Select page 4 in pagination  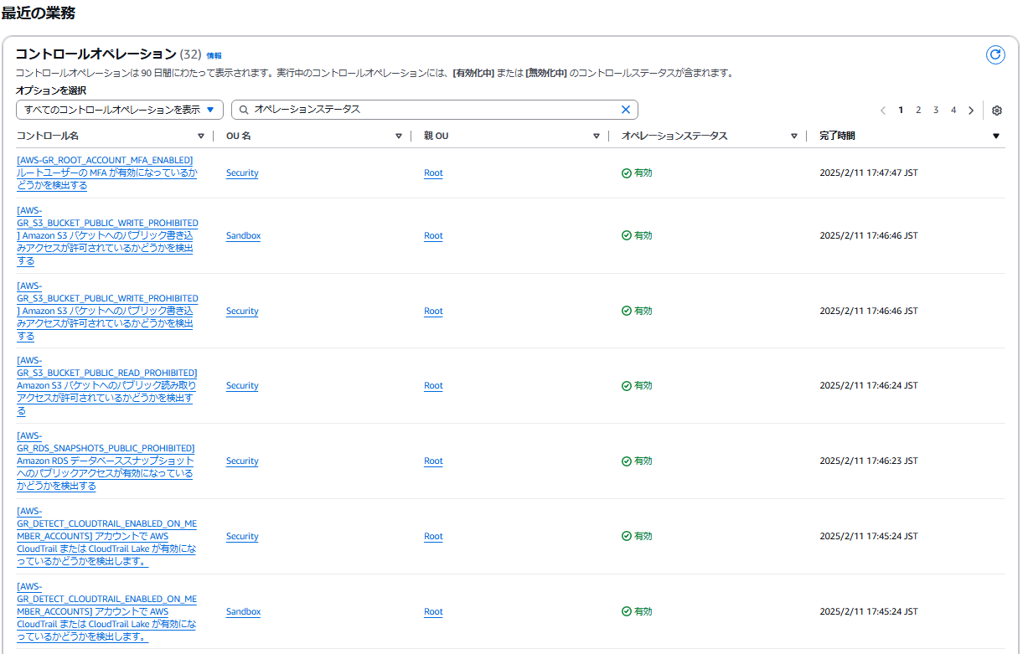coord(953,111)
